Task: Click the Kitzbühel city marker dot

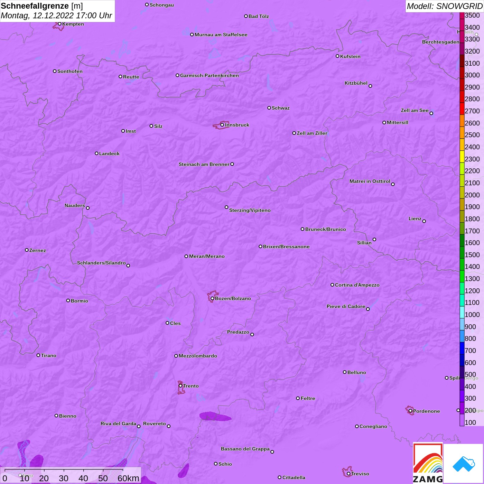Action: point(370,86)
